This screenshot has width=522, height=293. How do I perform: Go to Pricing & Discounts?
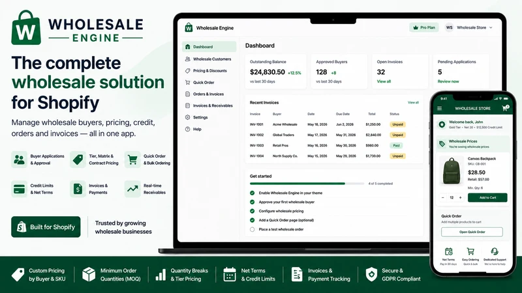click(x=206, y=71)
